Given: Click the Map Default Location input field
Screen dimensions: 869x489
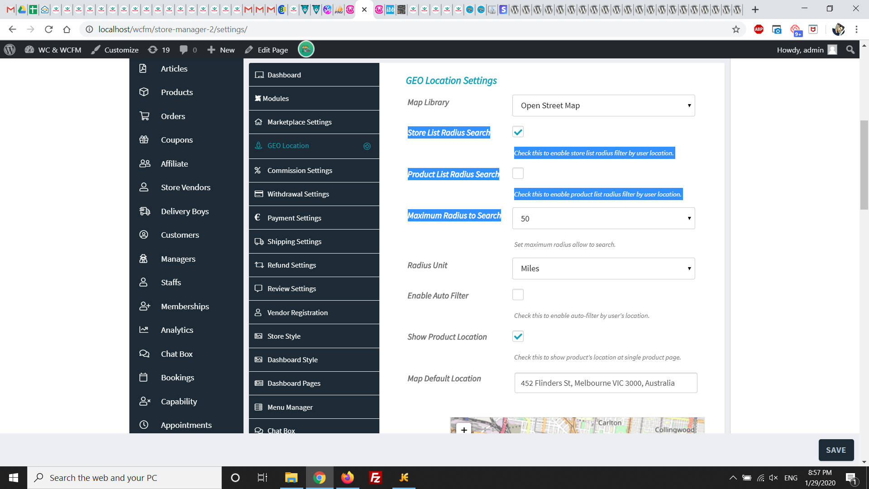Looking at the screenshot, I should coord(606,383).
